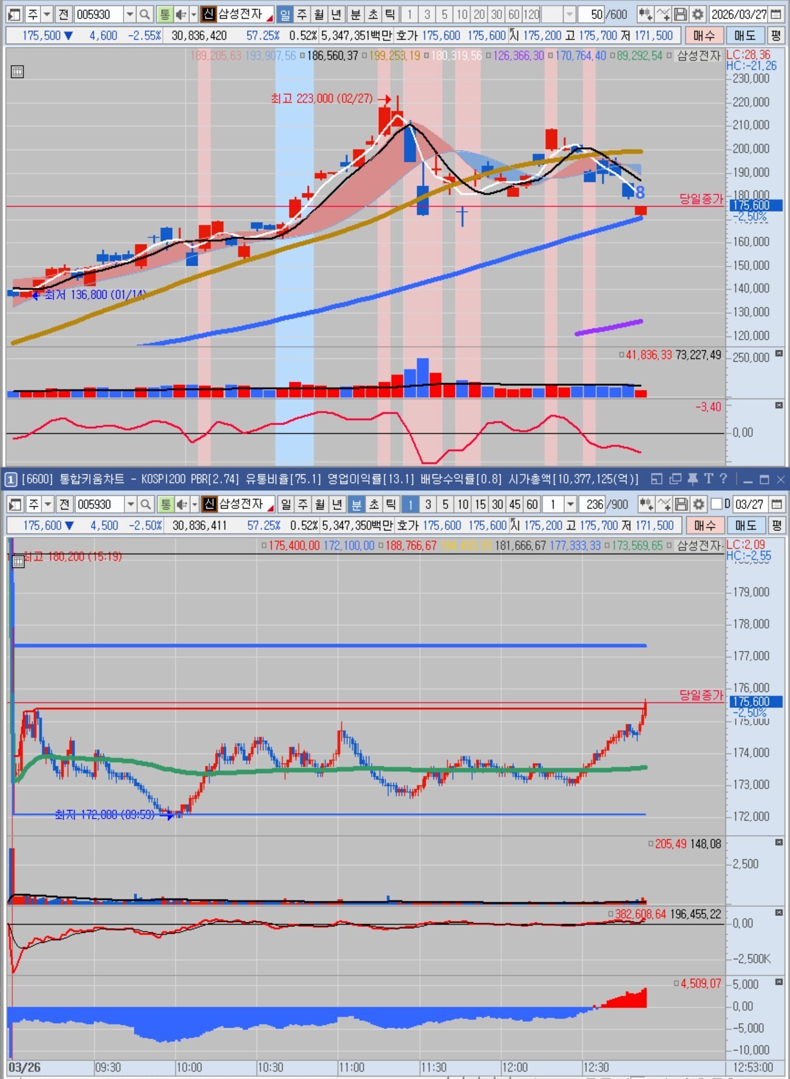Screen dimensions: 790x1079
Task: Switch bottom chart to minute 분 period
Action: click(x=356, y=504)
